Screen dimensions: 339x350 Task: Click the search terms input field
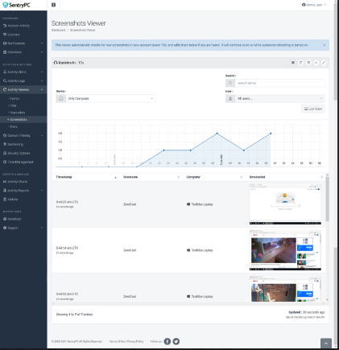coord(279,83)
